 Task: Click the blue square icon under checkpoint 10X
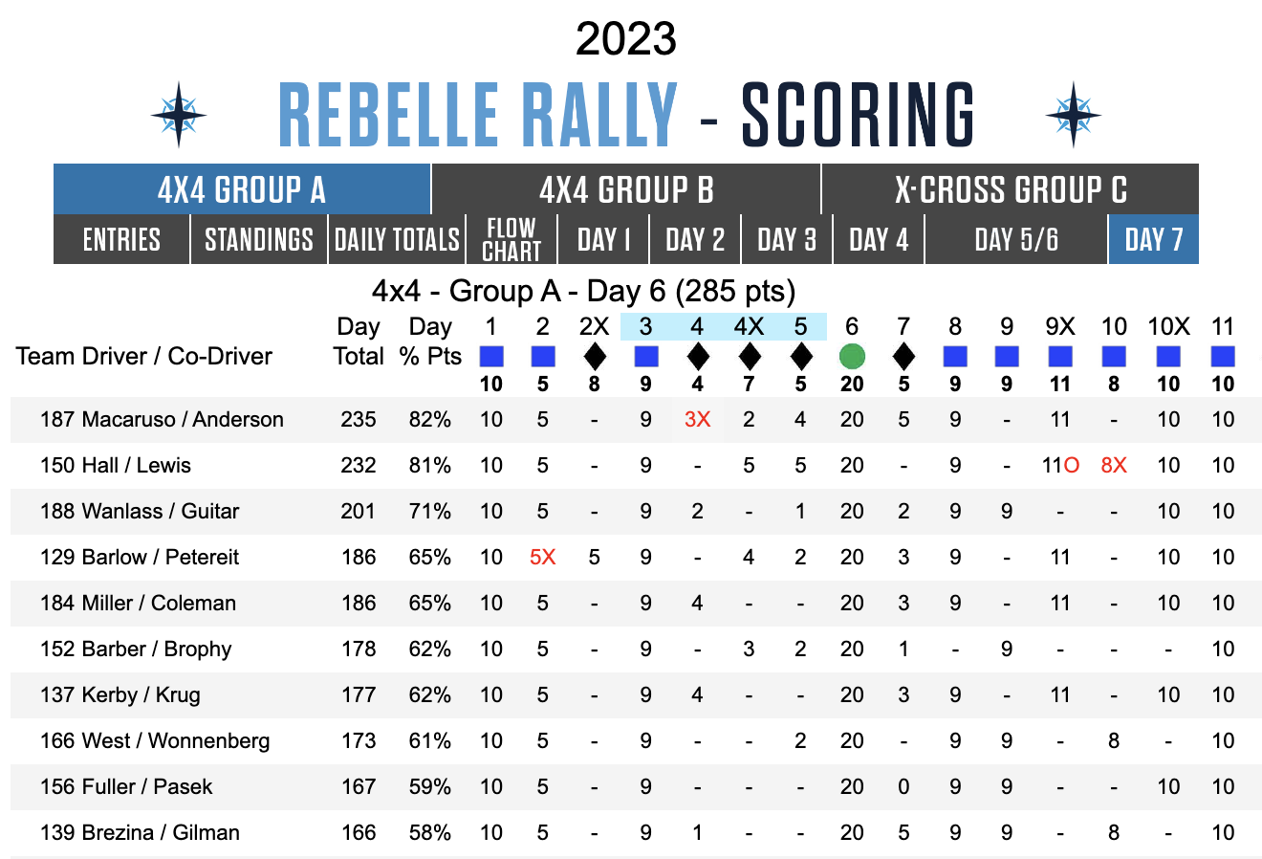click(1168, 356)
